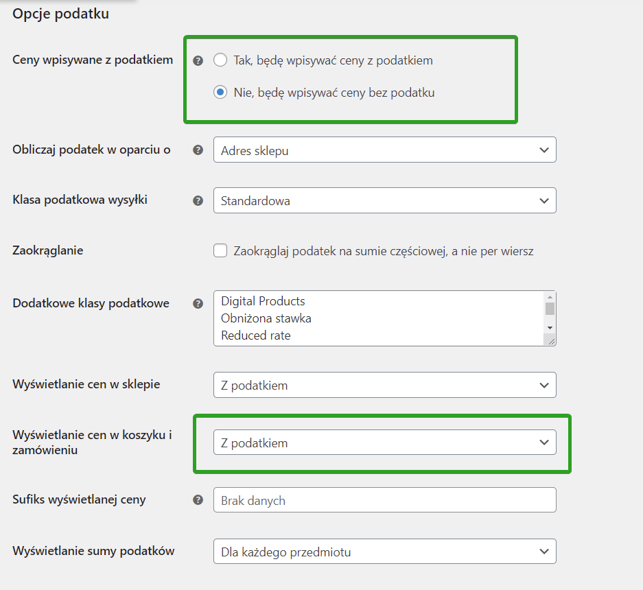Expand the Dla każdego przedmiotu dropdown
This screenshot has height=590, width=643.
[385, 552]
